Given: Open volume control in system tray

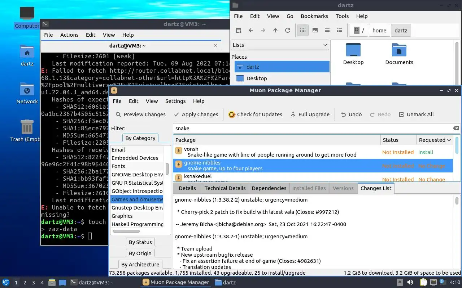Looking at the screenshot, I should pos(410,283).
